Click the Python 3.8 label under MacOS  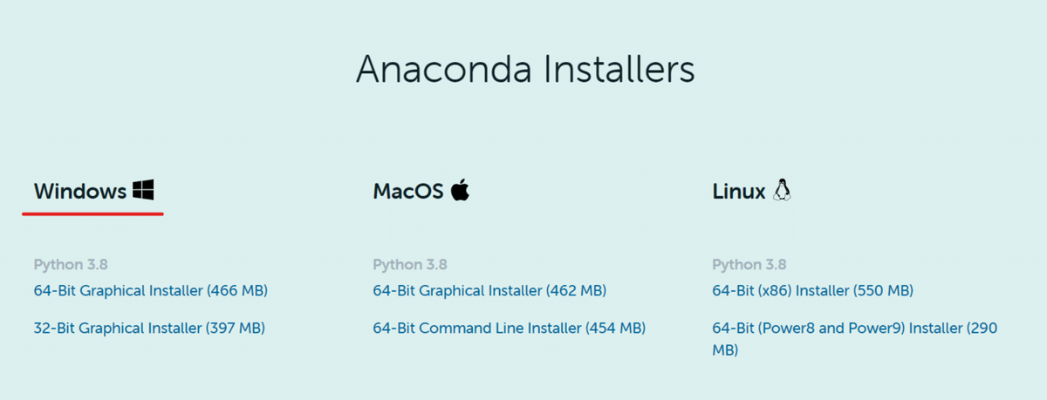pyautogui.click(x=409, y=265)
